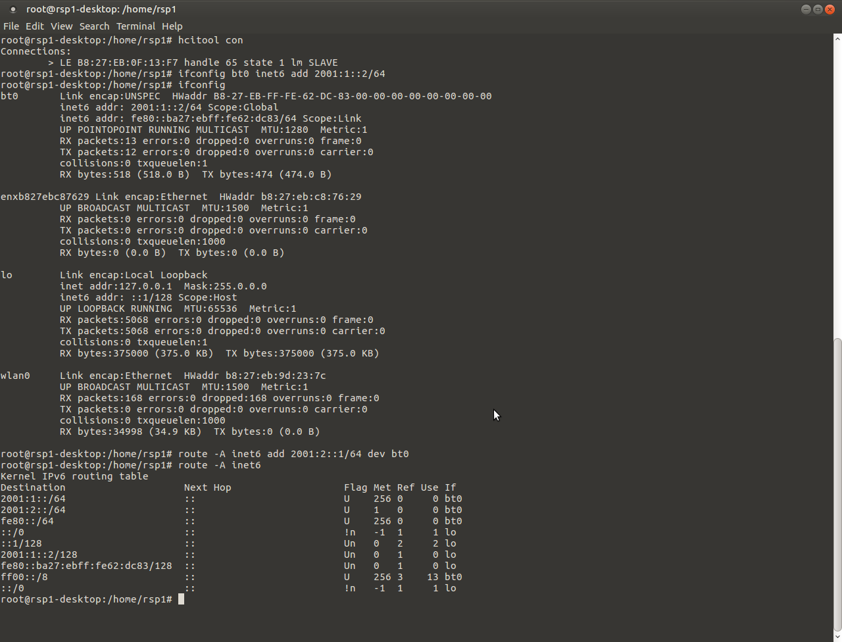This screenshot has height=642, width=842.
Task: Click the 'Destination' column header
Action: (33, 487)
